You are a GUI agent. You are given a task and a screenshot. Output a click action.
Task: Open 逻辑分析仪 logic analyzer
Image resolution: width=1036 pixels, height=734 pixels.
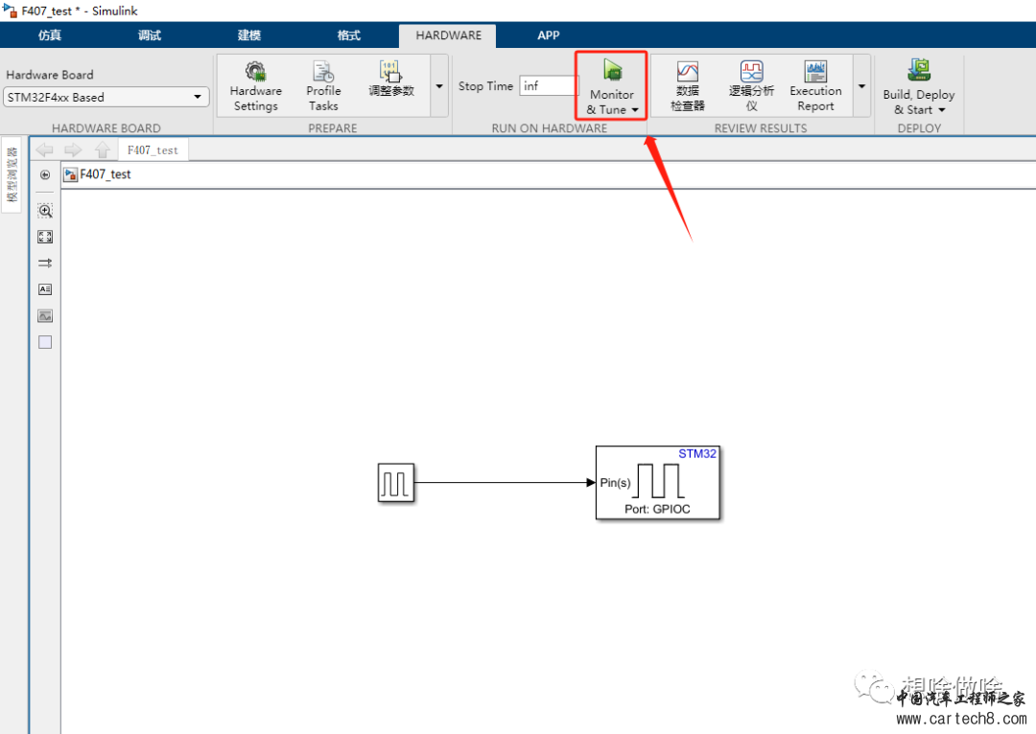click(751, 86)
